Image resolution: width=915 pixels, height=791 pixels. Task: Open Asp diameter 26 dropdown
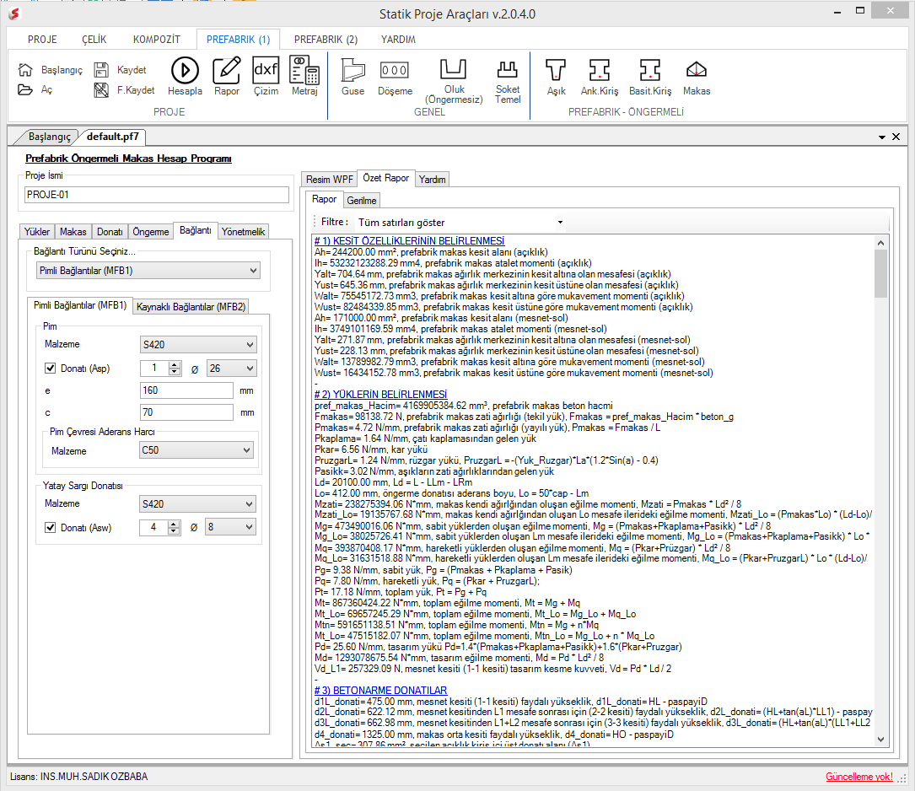coord(232,368)
